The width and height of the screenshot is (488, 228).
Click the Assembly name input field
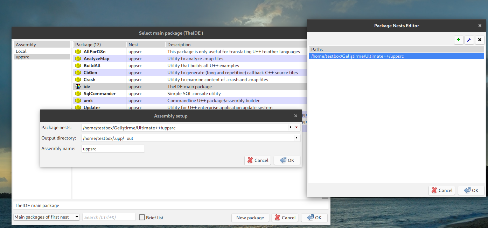113,149
